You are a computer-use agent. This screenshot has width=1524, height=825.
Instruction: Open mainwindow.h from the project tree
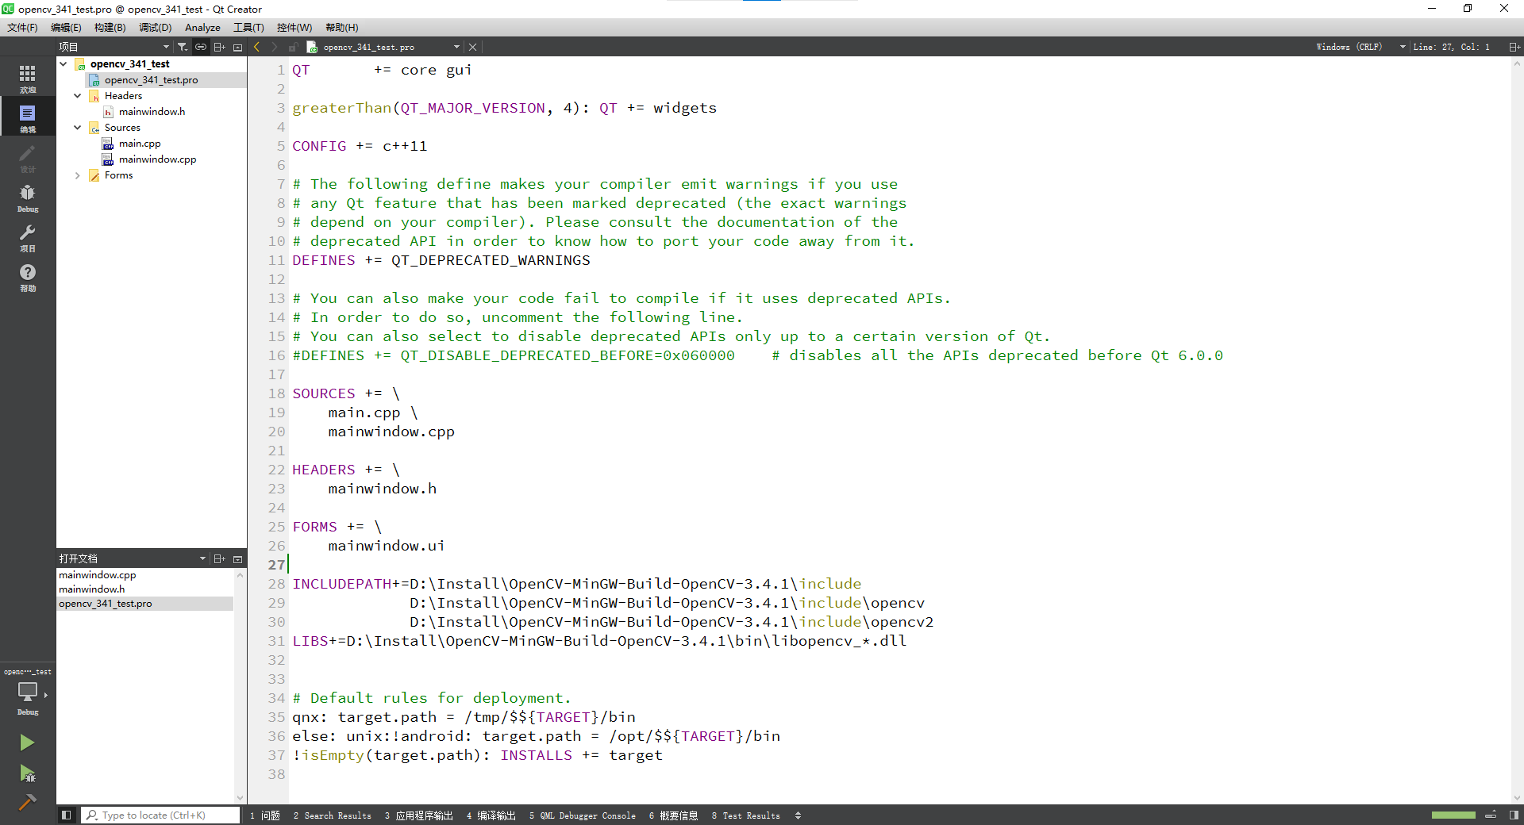[x=151, y=111]
